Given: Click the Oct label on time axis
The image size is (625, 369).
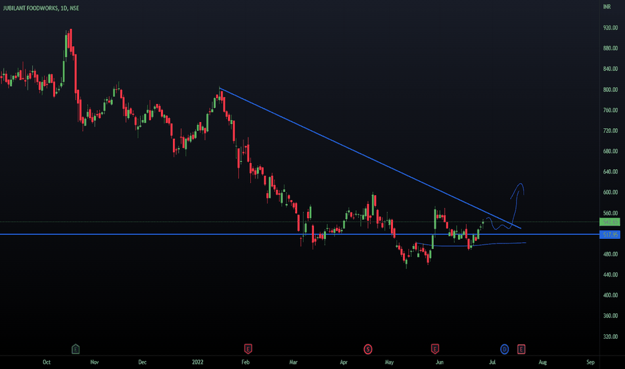Looking at the screenshot, I should click(47, 362).
